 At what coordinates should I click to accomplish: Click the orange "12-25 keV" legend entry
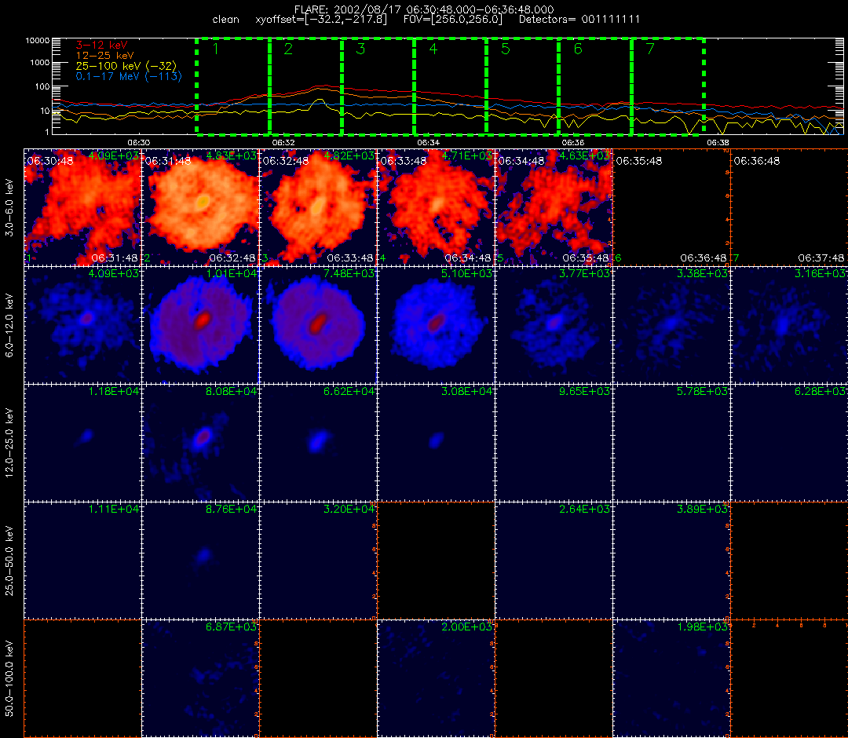point(104,56)
